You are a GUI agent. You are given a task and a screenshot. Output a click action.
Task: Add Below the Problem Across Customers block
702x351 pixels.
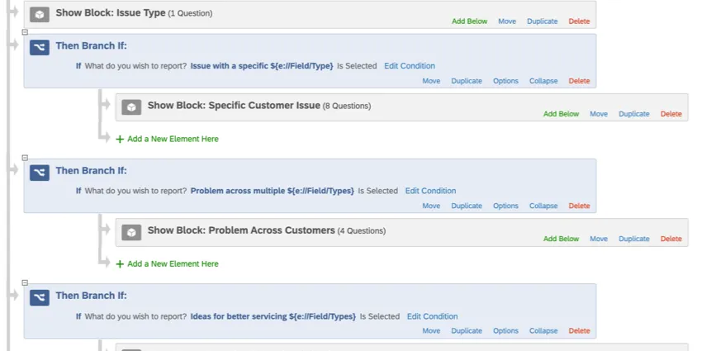(x=561, y=239)
